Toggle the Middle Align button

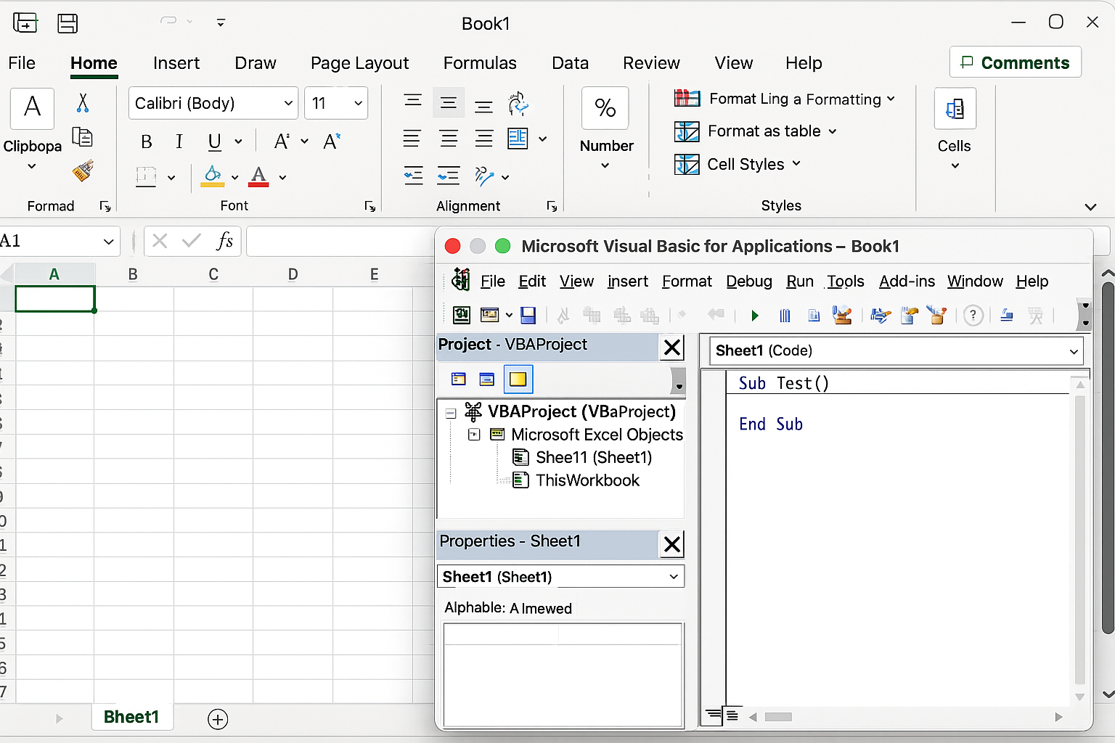pyautogui.click(x=449, y=102)
